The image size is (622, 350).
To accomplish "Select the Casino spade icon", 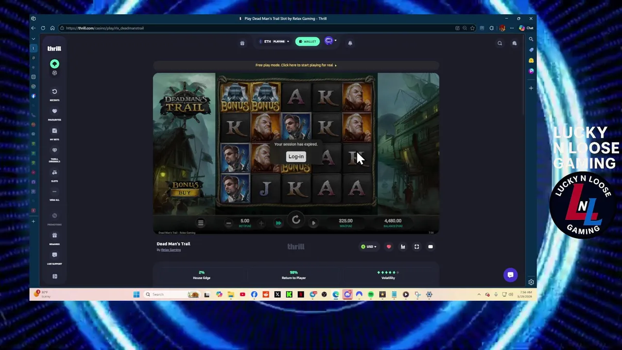I will [54, 64].
